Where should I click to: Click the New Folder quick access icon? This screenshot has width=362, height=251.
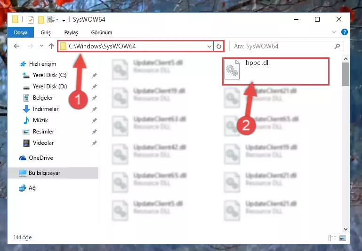click(x=41, y=20)
